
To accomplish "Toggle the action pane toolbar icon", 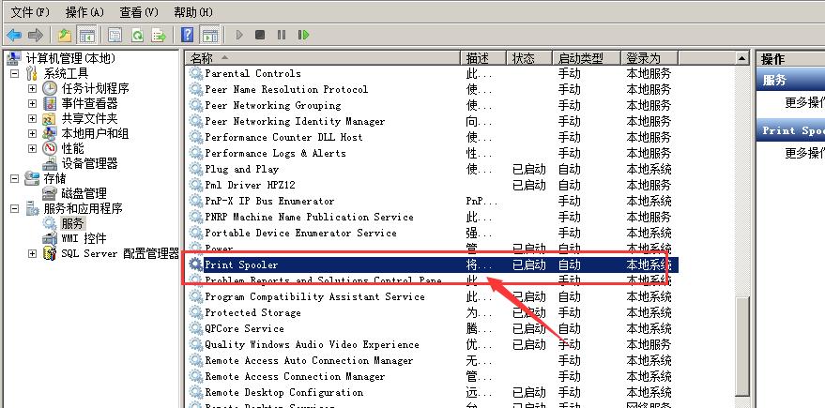I will [x=210, y=36].
